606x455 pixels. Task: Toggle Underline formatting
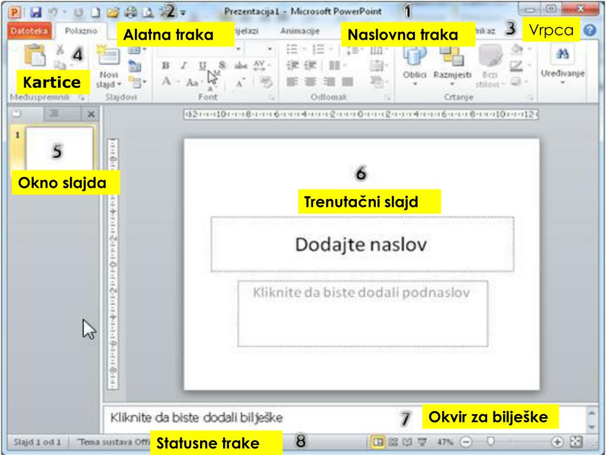[202, 66]
